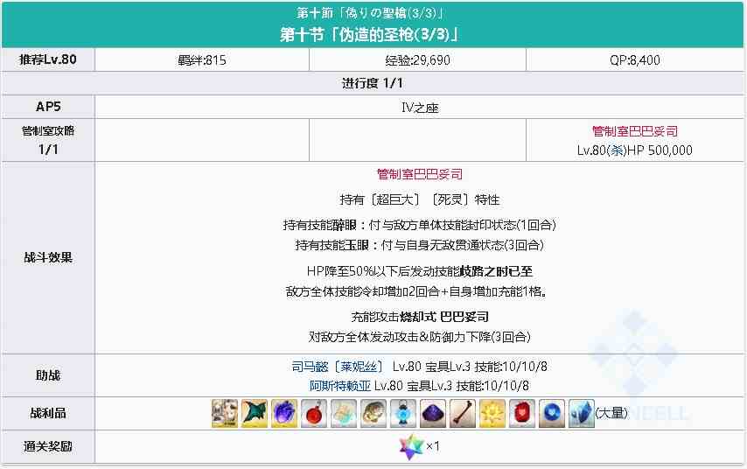Image resolution: width=747 pixels, height=469 pixels.
Task: Click the gold monument piece loot icon
Action: point(492,413)
